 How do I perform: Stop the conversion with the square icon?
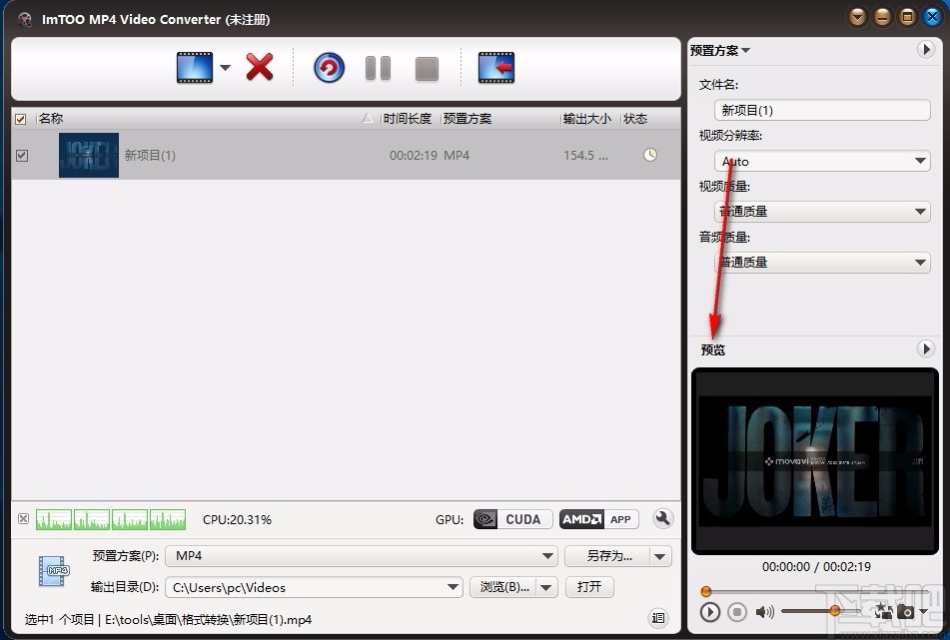tap(427, 67)
